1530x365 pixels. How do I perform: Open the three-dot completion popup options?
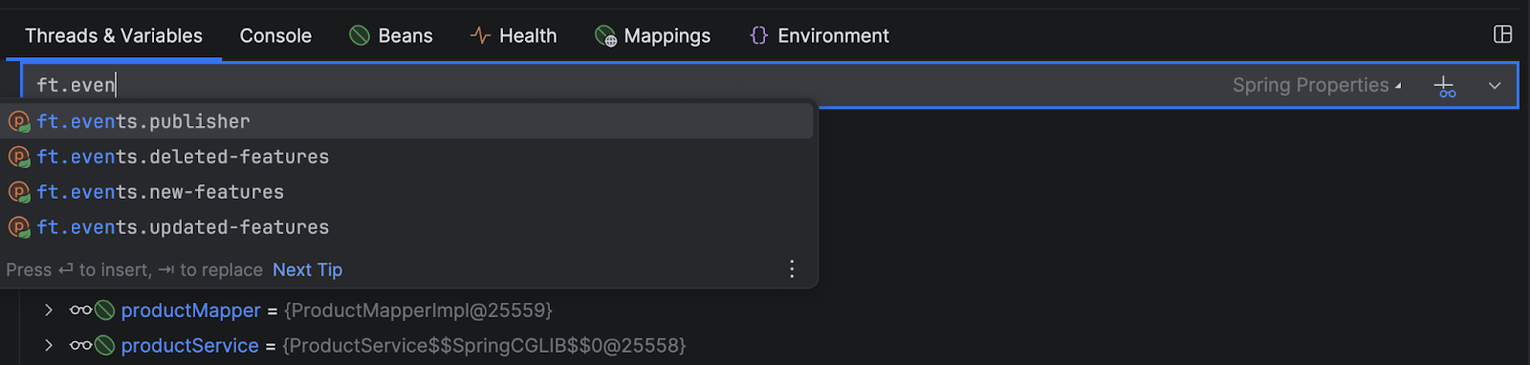click(792, 269)
